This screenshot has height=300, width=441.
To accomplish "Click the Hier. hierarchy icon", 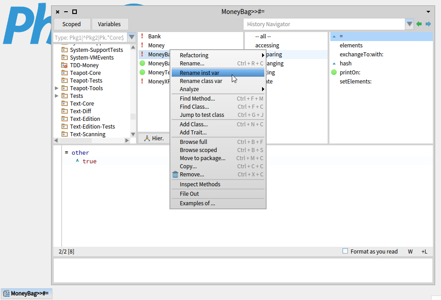I will click(x=147, y=138).
